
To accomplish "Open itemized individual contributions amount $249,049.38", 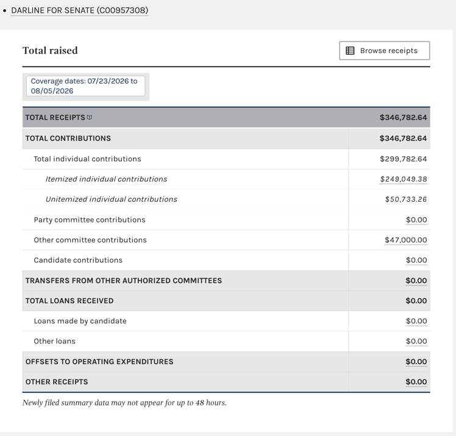I will (x=404, y=179).
